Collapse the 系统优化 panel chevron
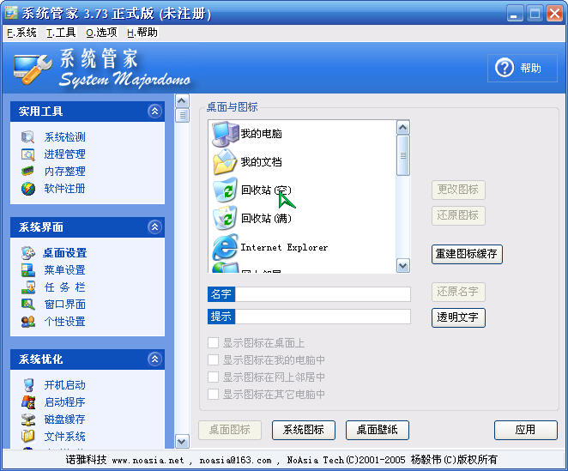 click(x=154, y=359)
